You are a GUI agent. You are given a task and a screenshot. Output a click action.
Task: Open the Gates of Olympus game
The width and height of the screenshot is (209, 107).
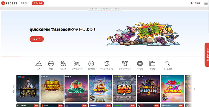(100, 88)
